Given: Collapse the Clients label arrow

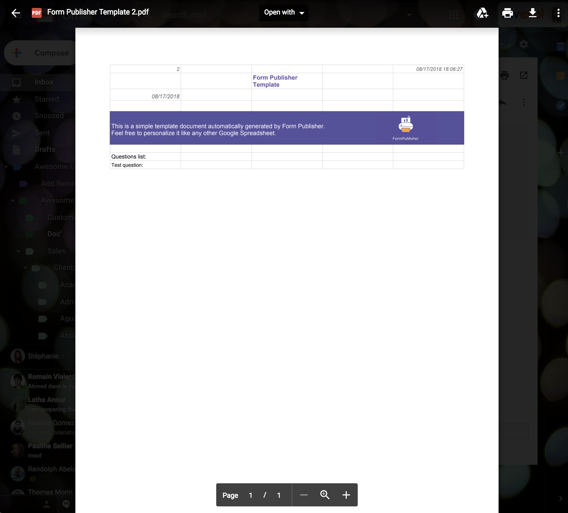Looking at the screenshot, I should (x=25, y=268).
